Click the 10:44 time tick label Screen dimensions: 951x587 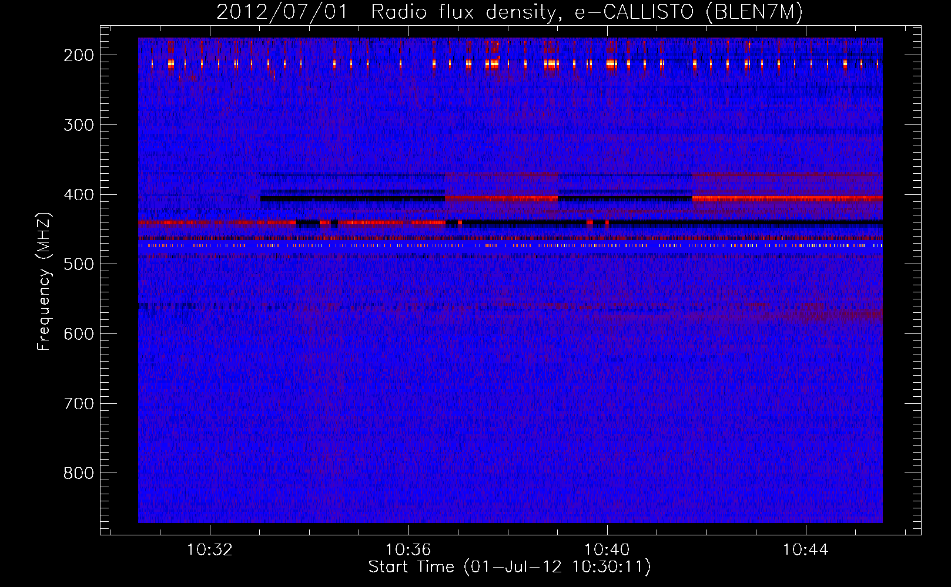806,550
